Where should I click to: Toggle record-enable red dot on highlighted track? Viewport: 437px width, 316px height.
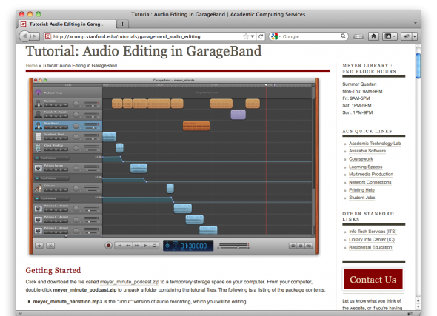[47, 127]
